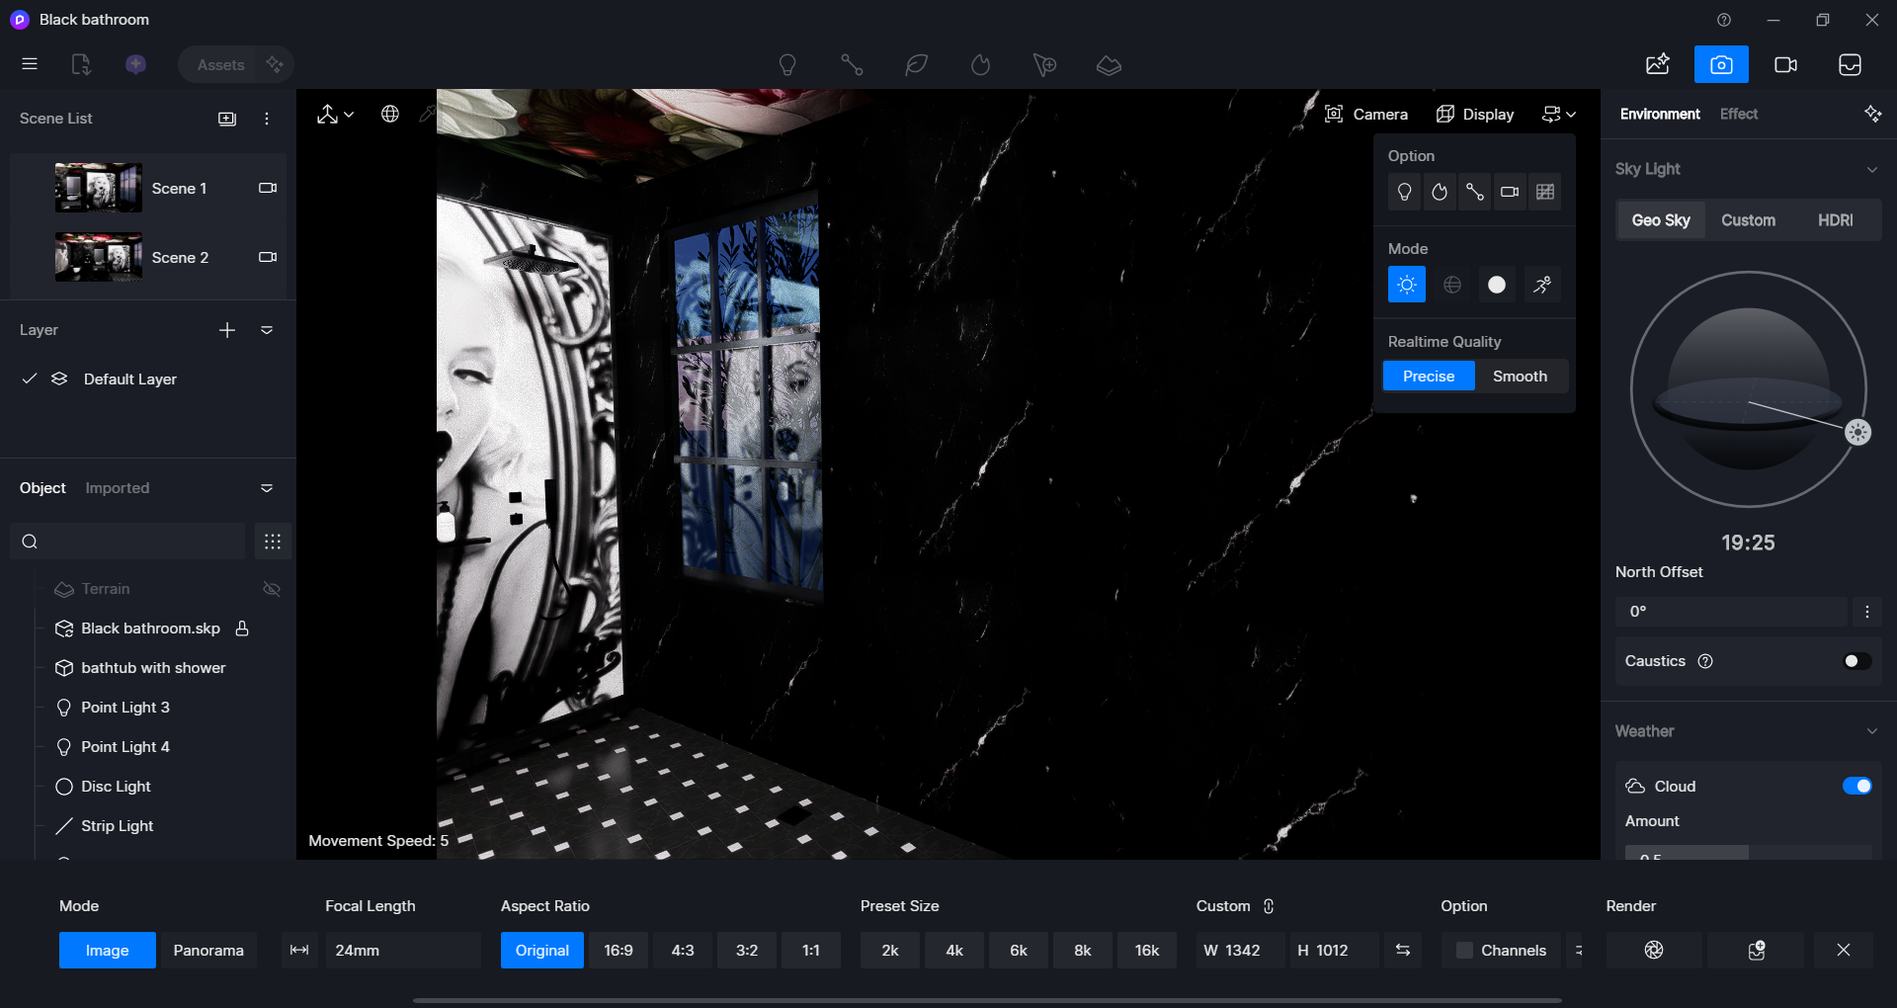Select the terrain tool in top toolbar
The height and width of the screenshot is (1008, 1897).
(x=1109, y=65)
